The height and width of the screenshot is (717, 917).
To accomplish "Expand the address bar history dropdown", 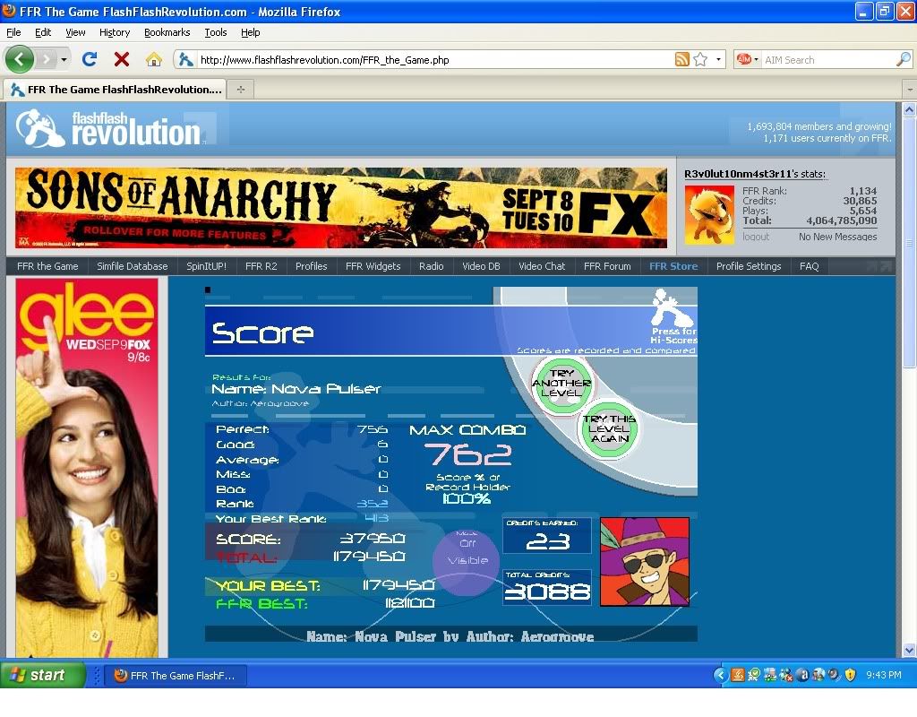I will (718, 59).
